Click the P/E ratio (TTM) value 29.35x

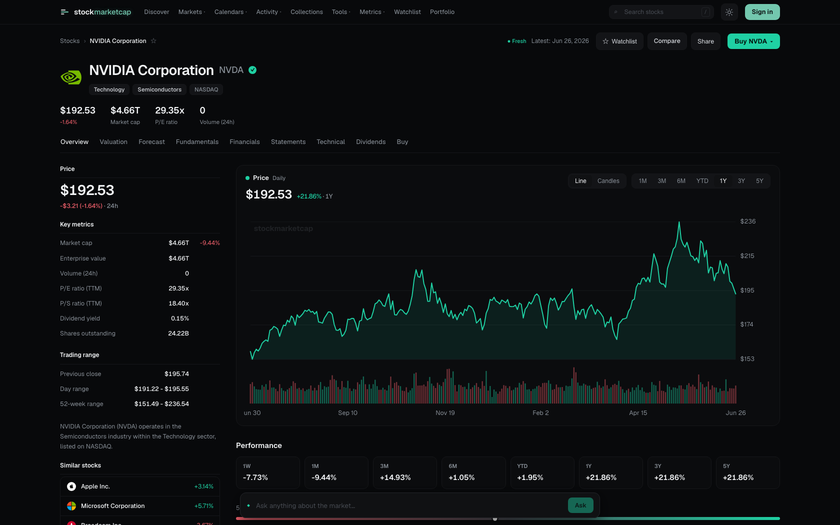[x=178, y=288]
